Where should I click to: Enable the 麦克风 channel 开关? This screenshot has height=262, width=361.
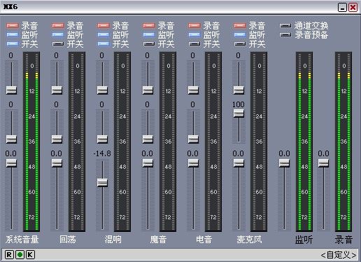point(240,43)
